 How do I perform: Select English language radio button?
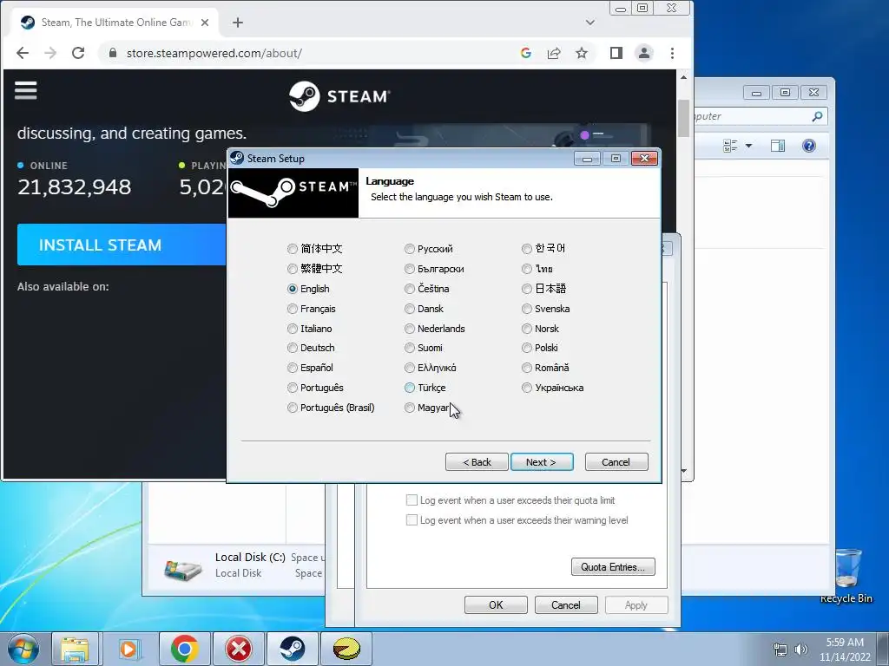292,289
